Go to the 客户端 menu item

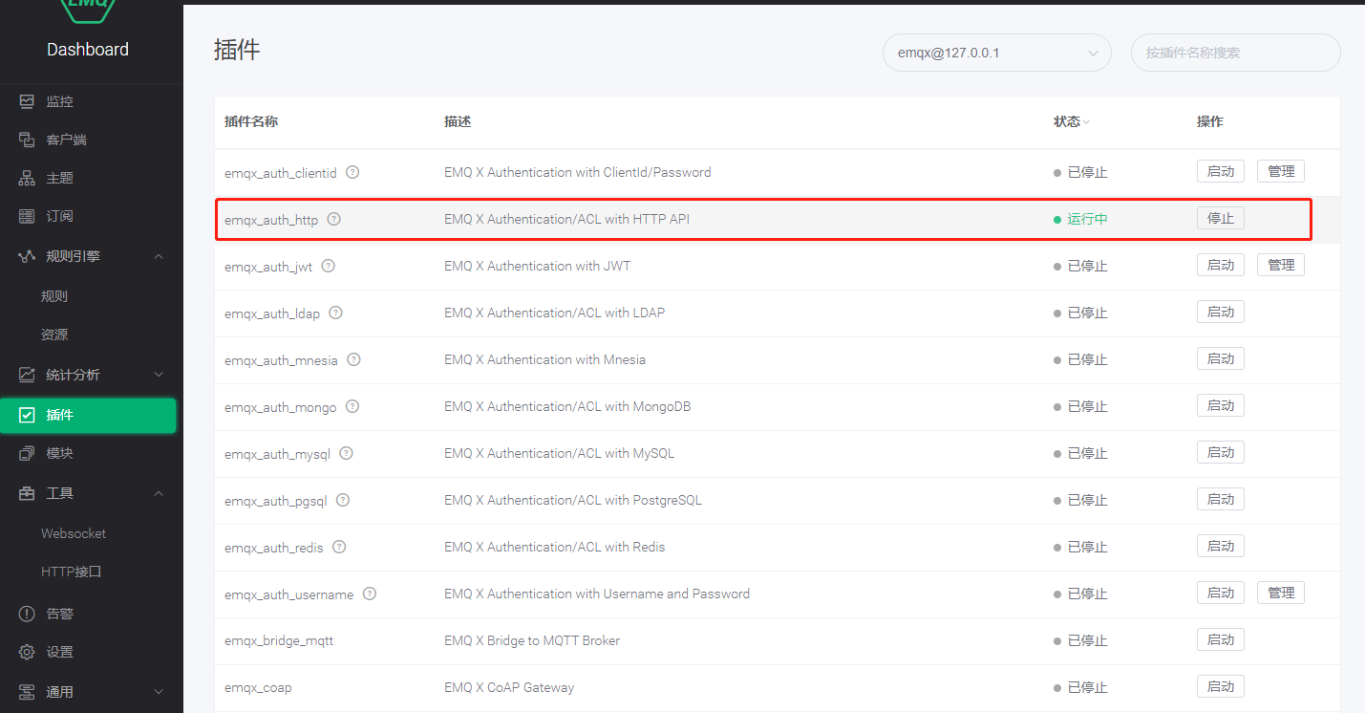pos(66,140)
